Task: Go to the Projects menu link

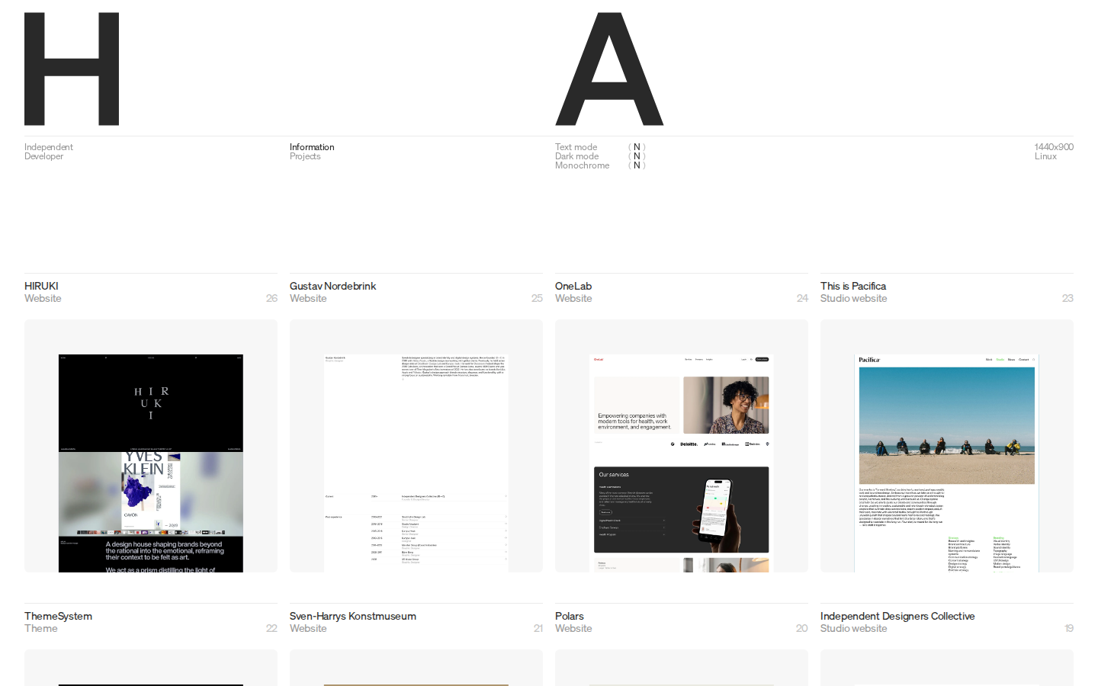Action: [x=305, y=156]
